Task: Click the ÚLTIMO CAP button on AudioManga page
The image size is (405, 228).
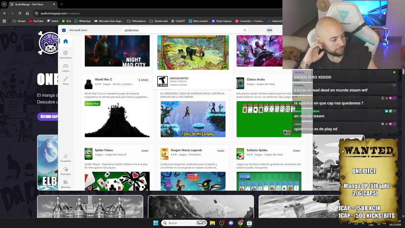Action: coord(48,117)
